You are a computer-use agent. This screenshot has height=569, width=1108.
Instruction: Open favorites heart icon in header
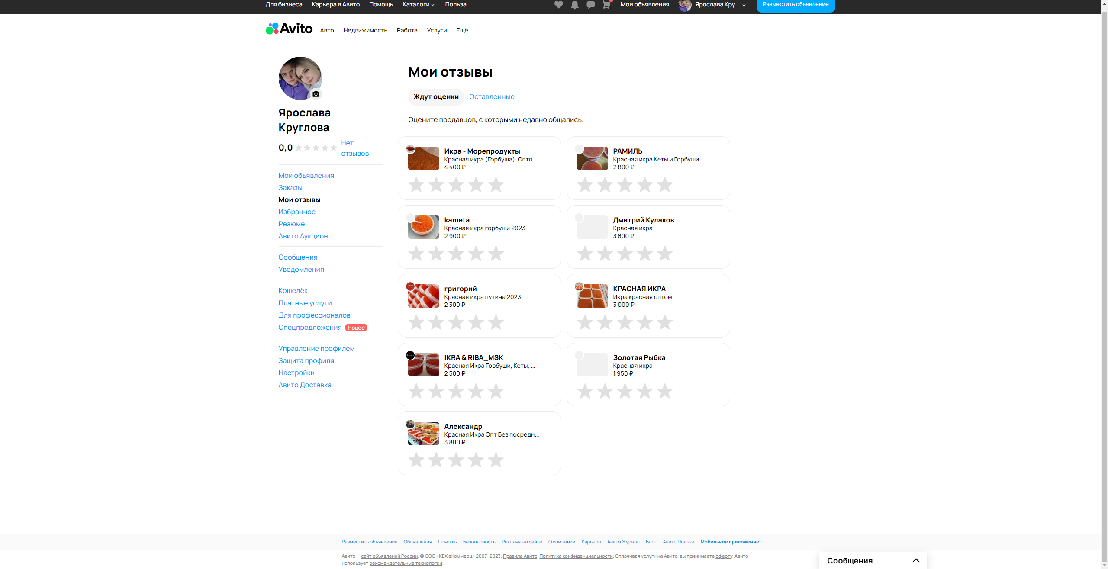click(559, 5)
